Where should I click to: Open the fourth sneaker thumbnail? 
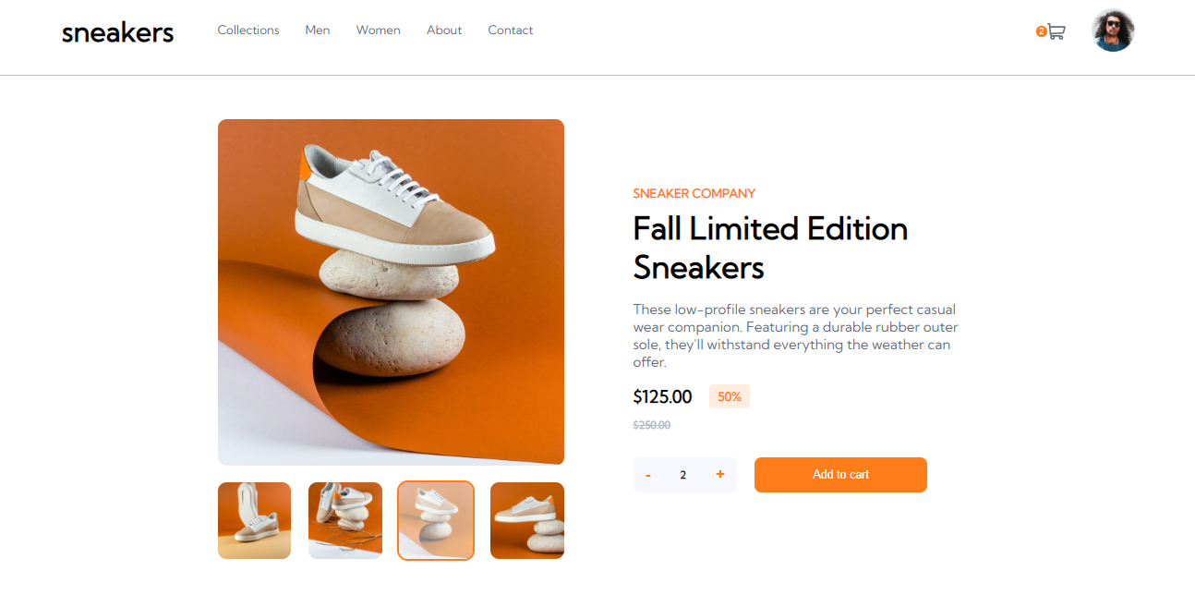tap(526, 520)
